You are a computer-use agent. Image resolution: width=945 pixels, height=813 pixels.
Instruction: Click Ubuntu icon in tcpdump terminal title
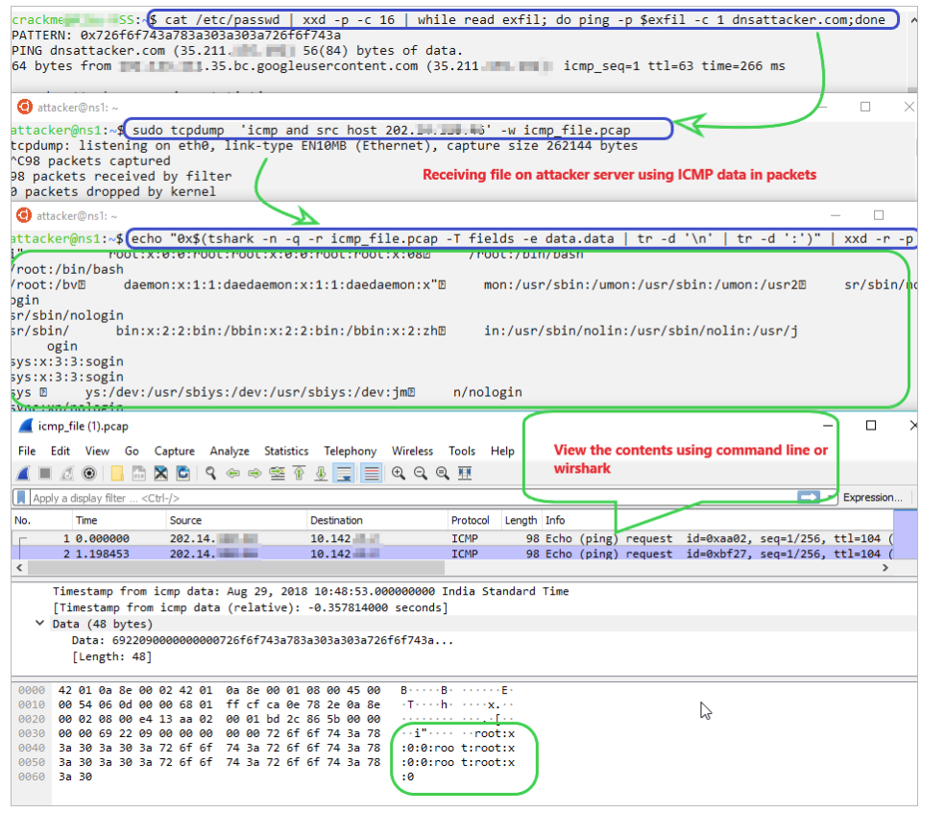coord(25,107)
